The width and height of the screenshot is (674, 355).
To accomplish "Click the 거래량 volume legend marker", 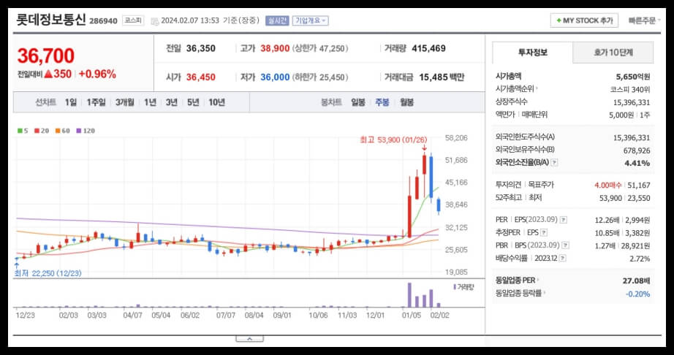I will click(x=463, y=287).
